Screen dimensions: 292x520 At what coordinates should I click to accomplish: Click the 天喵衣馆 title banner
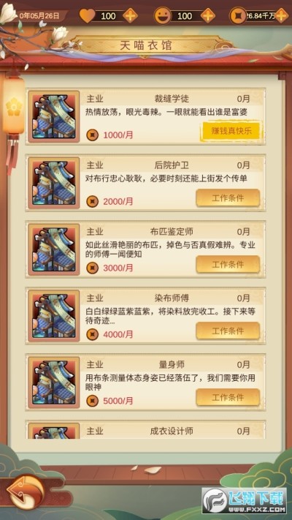146,45
